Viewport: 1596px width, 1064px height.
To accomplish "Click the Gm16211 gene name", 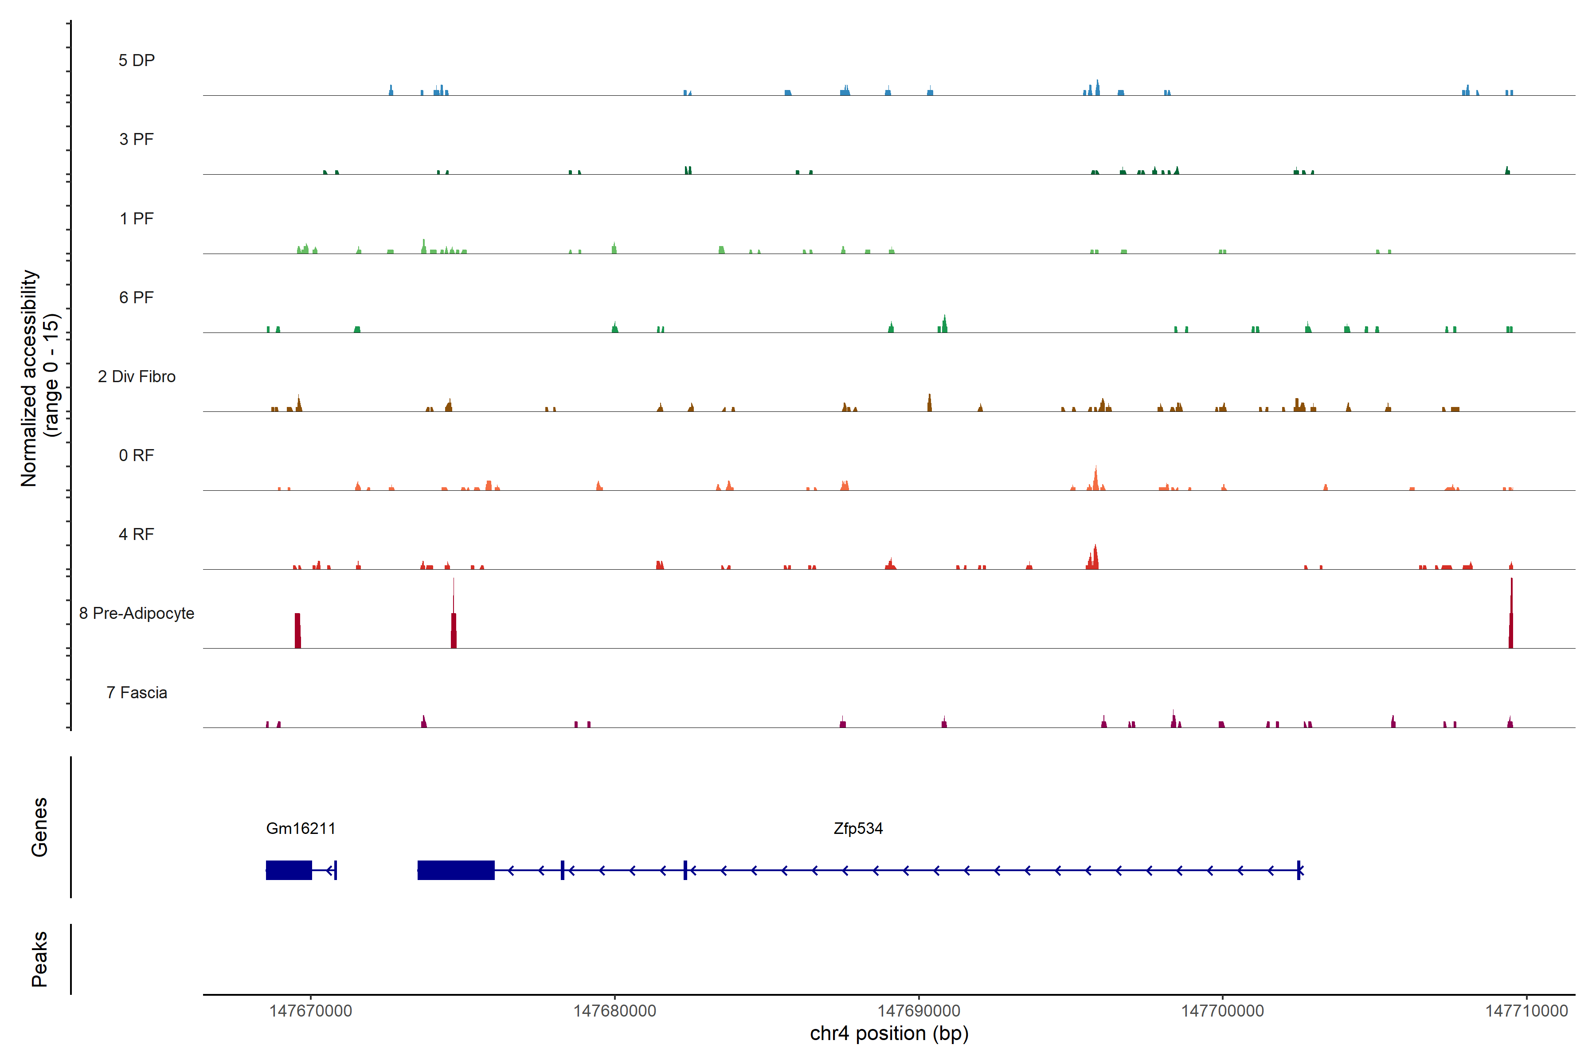I will (x=301, y=828).
